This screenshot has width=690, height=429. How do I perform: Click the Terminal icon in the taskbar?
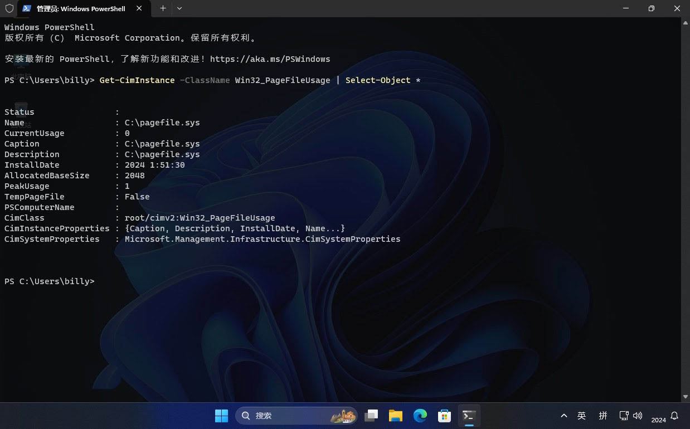[469, 416]
